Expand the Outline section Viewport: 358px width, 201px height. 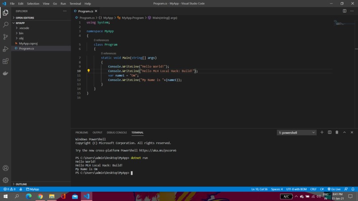tap(41, 184)
